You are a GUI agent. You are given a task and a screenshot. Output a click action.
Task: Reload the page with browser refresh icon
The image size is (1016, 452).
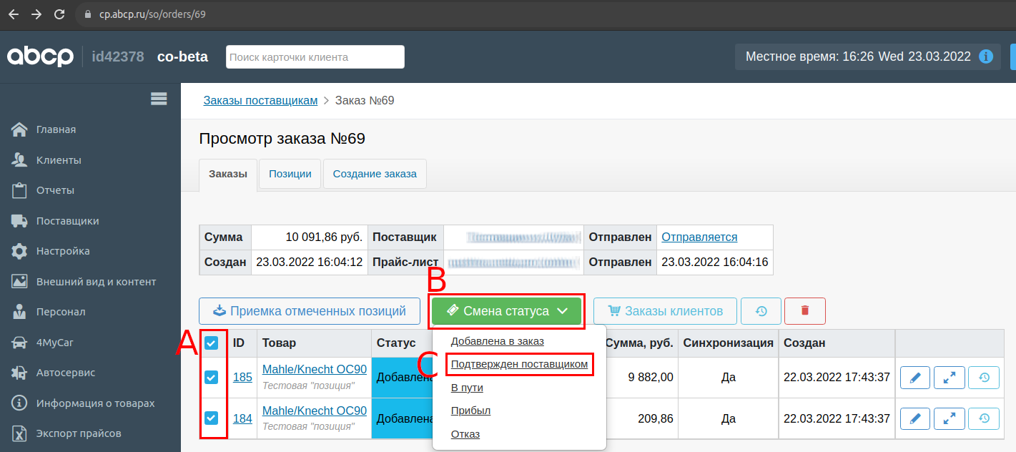[59, 14]
